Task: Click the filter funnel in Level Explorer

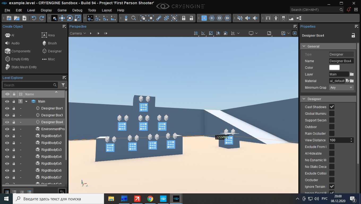Action: coord(63,85)
